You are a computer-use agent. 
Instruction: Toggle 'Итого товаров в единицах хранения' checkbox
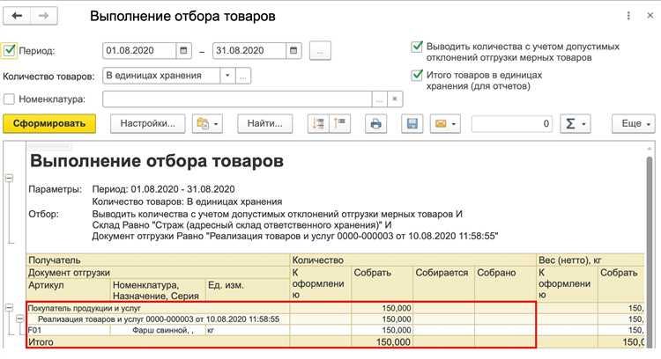click(417, 75)
